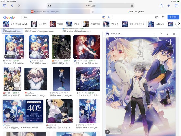181x136 pixels.
Task: Tap the three-dot multitasking menu at top
Action: coord(90,1)
